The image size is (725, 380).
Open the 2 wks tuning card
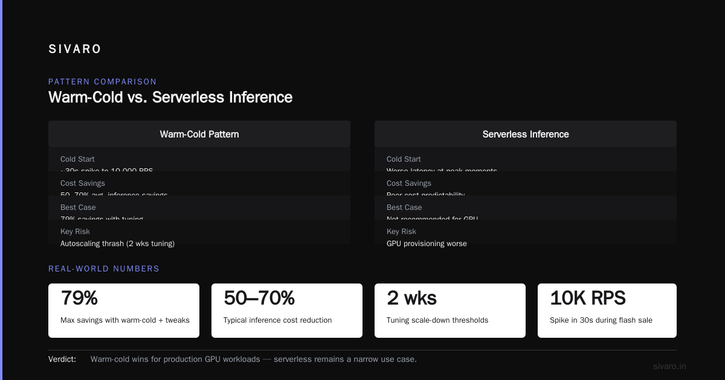[x=450, y=311]
